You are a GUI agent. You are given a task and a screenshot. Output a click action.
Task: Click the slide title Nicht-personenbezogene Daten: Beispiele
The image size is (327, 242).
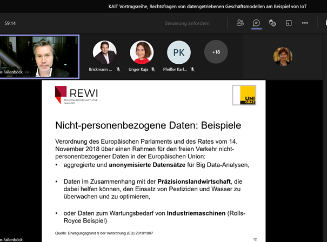point(148,125)
